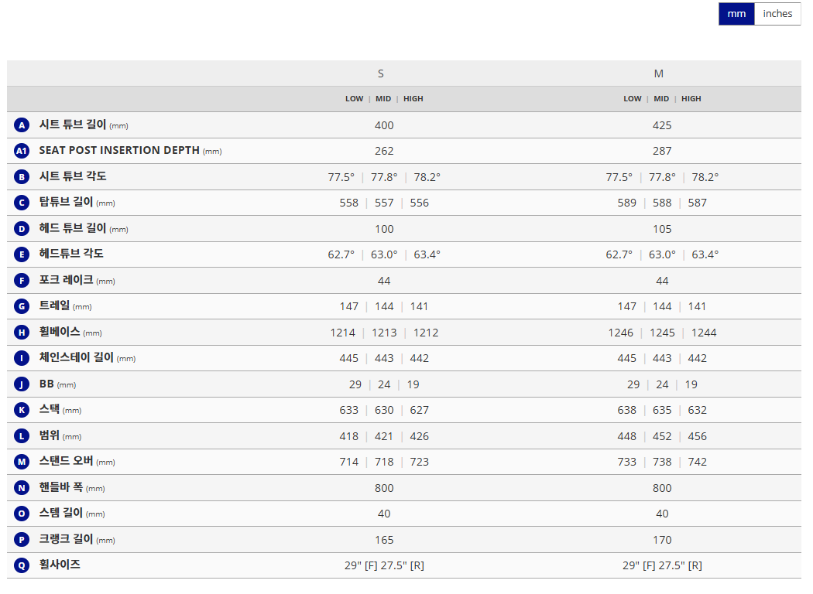
Task: Click the A seat tube length icon
Action: 22,125
